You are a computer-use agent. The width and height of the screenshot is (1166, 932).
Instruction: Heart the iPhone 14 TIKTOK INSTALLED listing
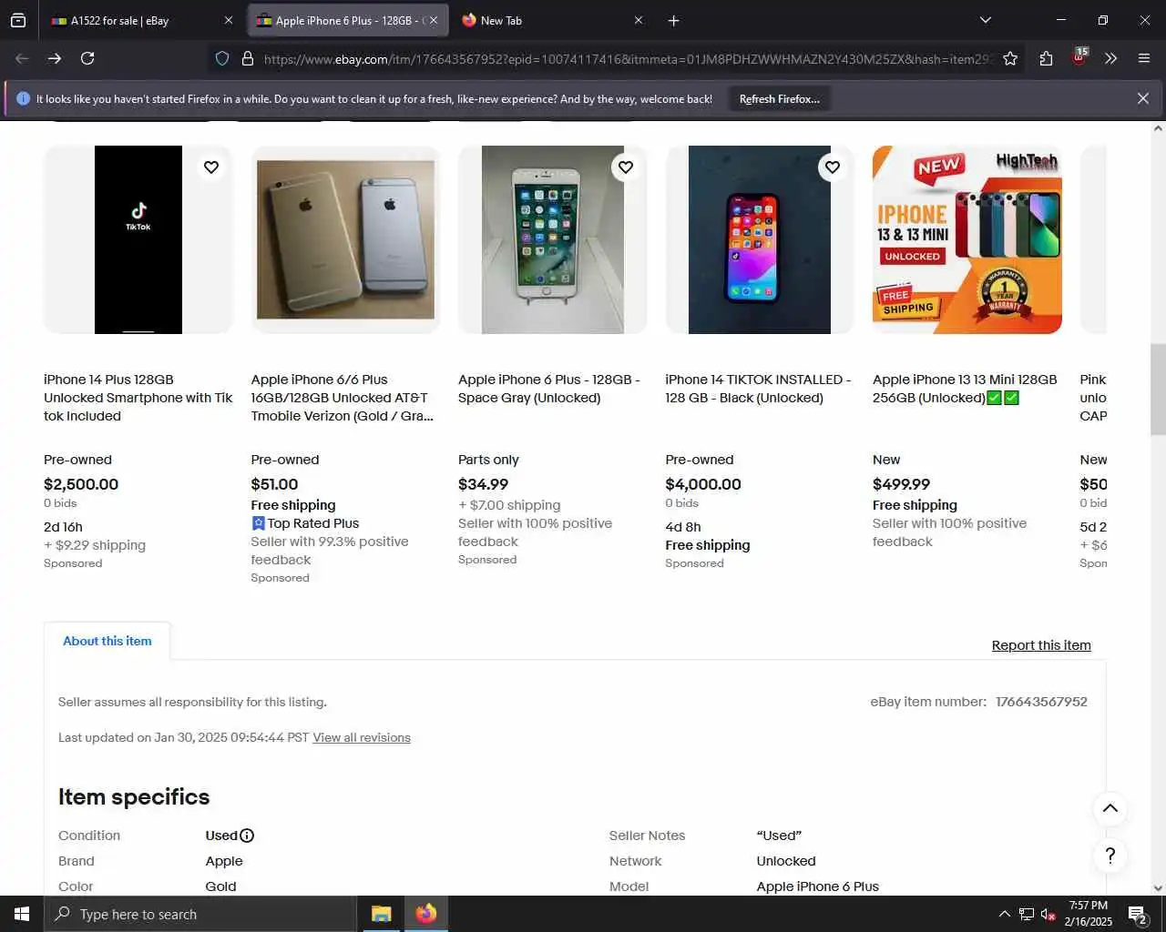point(833,167)
